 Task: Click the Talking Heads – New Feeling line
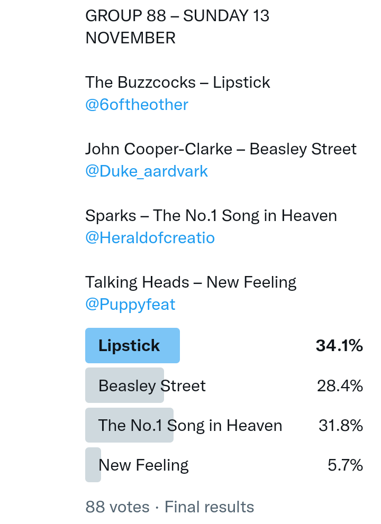click(190, 282)
